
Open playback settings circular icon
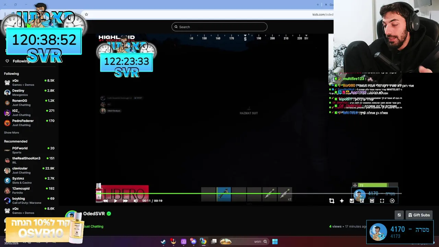point(392,201)
